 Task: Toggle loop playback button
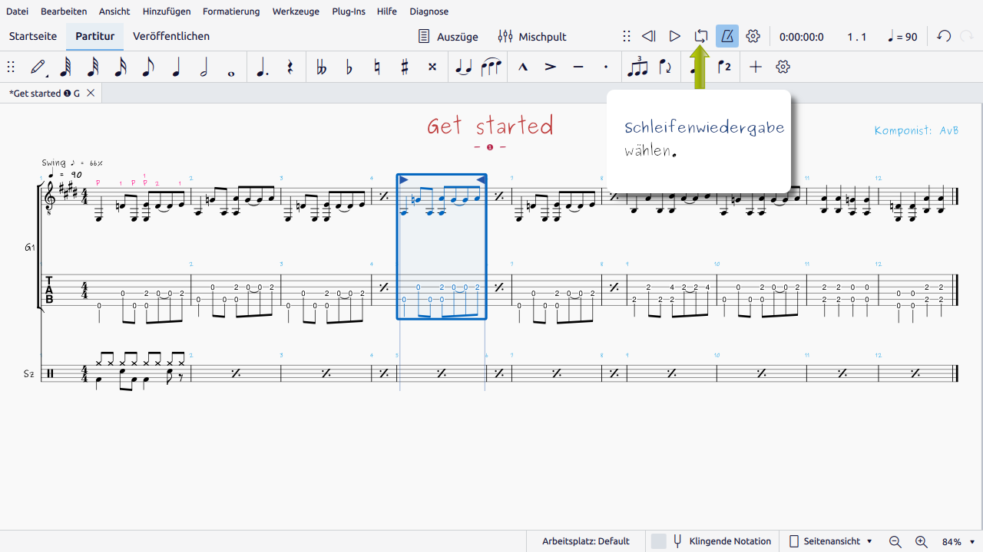[700, 36]
